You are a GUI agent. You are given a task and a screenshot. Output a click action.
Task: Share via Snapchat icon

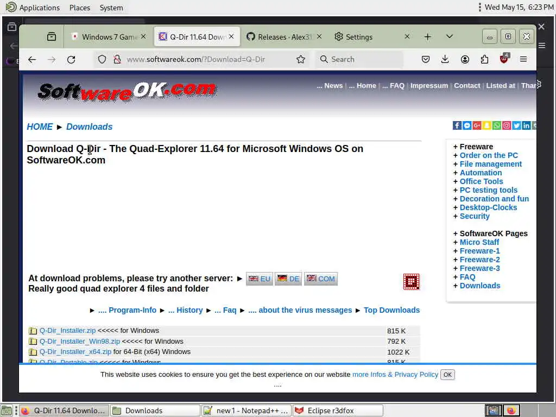[x=487, y=125]
